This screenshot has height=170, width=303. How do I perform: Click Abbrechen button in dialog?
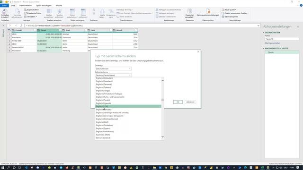click(x=190, y=102)
